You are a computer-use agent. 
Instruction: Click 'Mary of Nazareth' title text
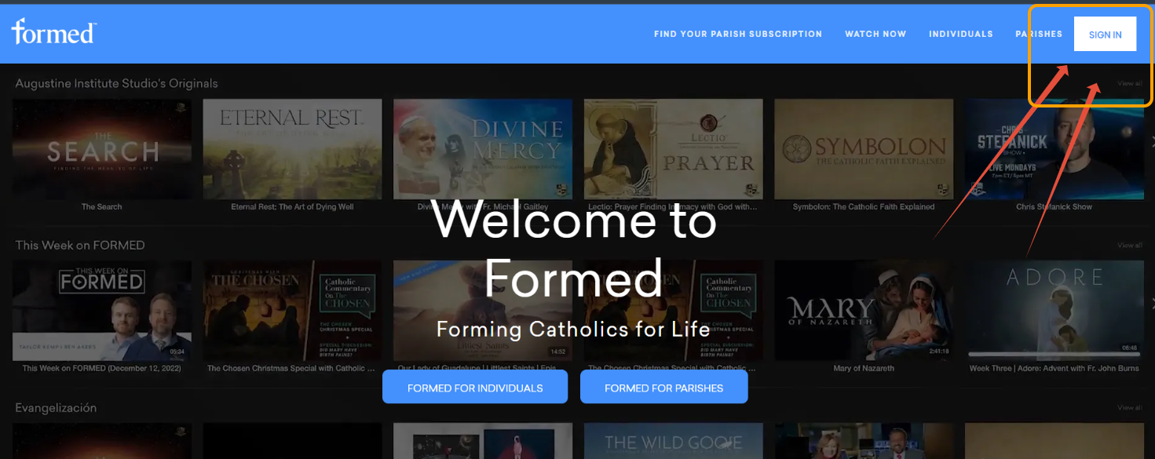pos(864,369)
